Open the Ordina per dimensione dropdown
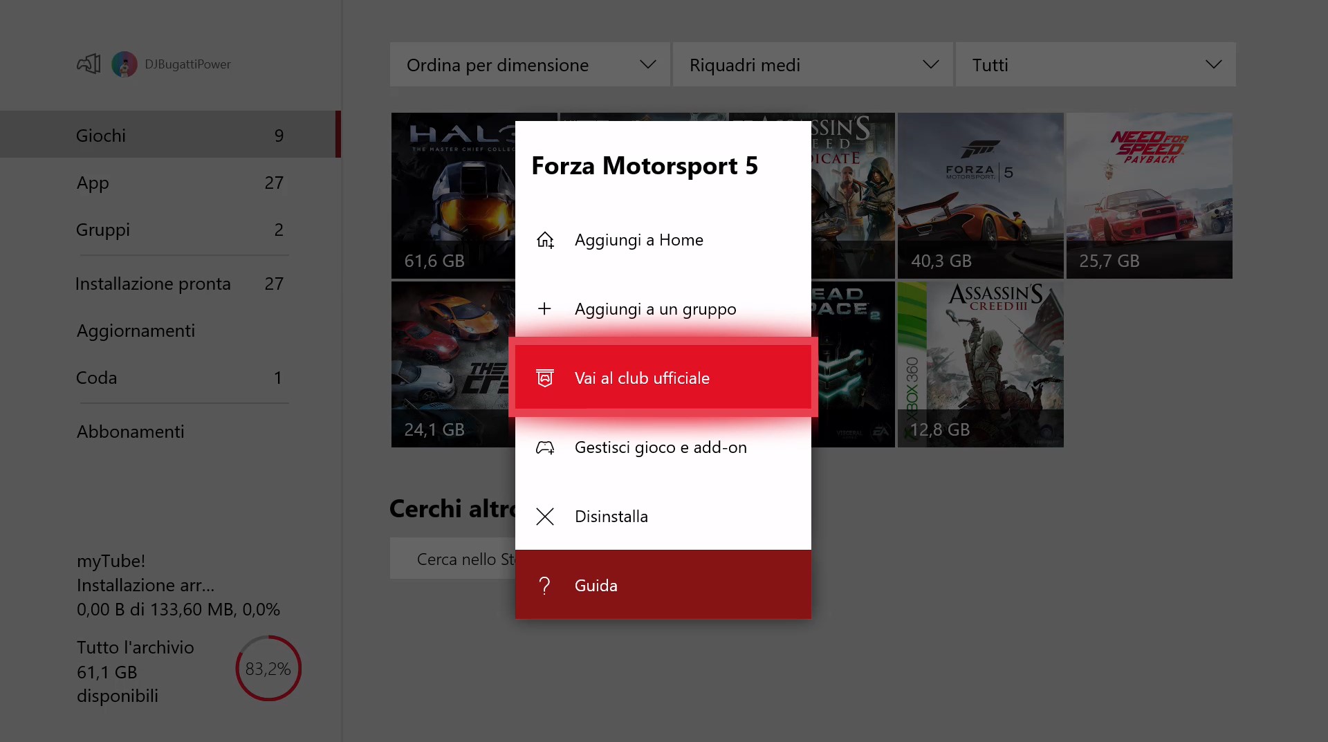1328x742 pixels. tap(530, 64)
